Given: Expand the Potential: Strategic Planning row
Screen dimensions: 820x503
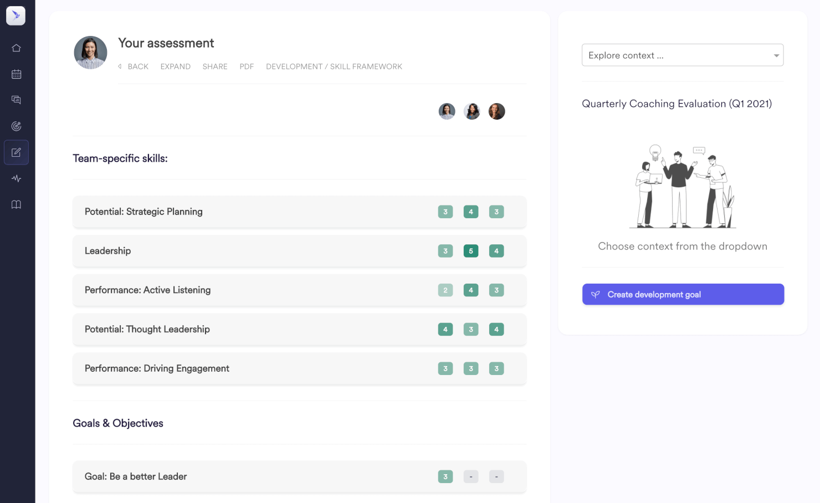Looking at the screenshot, I should coord(300,212).
